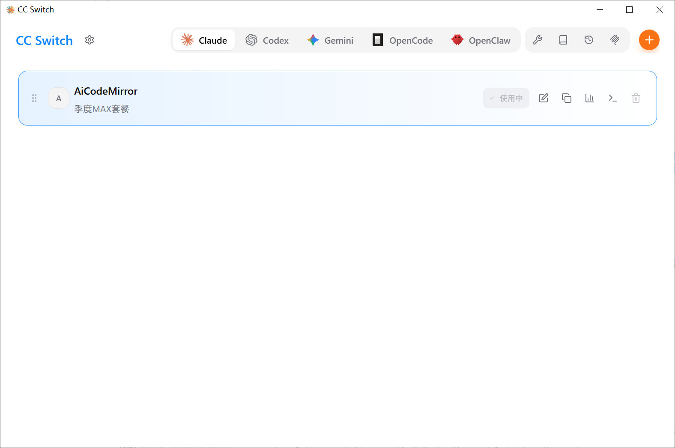Duplicate the AiCodeMirror provider
This screenshot has height=448, width=675.
[x=567, y=98]
